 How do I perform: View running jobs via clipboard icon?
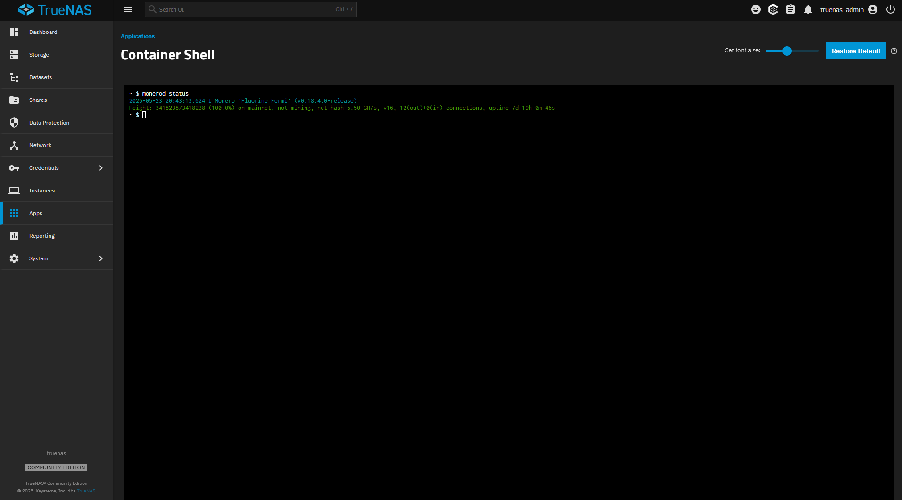coord(791,9)
